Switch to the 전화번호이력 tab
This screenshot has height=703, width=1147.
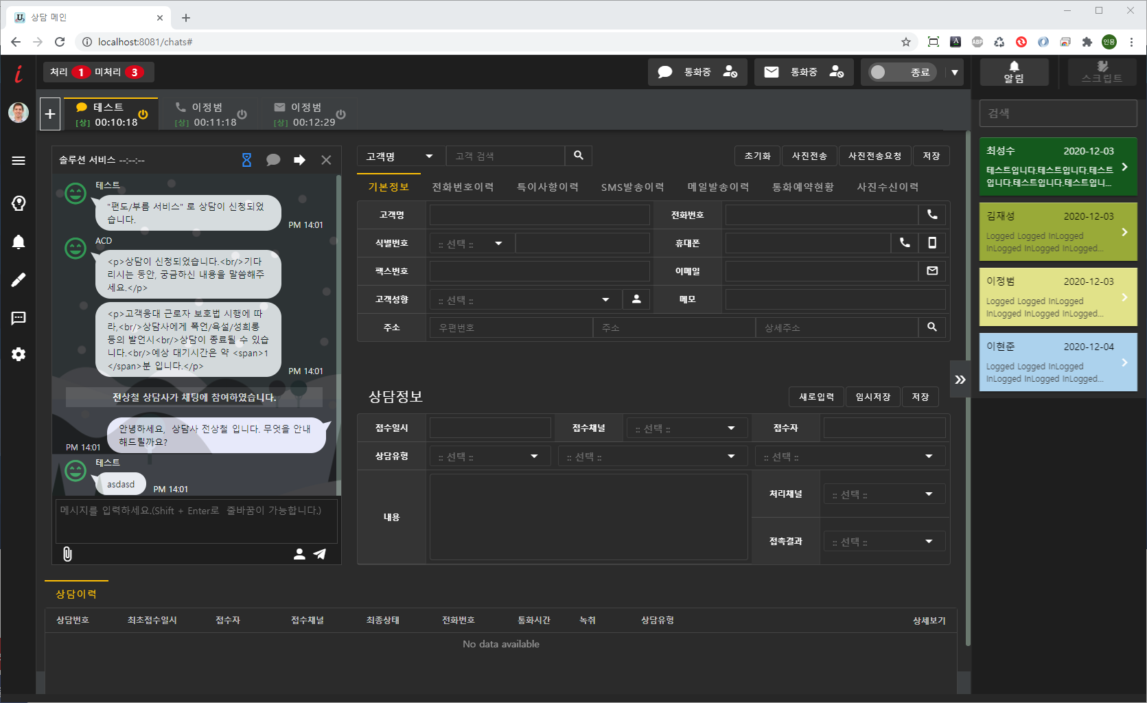(463, 187)
